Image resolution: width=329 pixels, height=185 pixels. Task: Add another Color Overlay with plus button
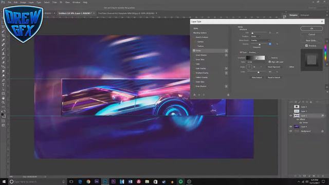click(226, 68)
